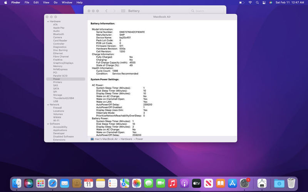Open the Notes app in Dock

coord(100,184)
